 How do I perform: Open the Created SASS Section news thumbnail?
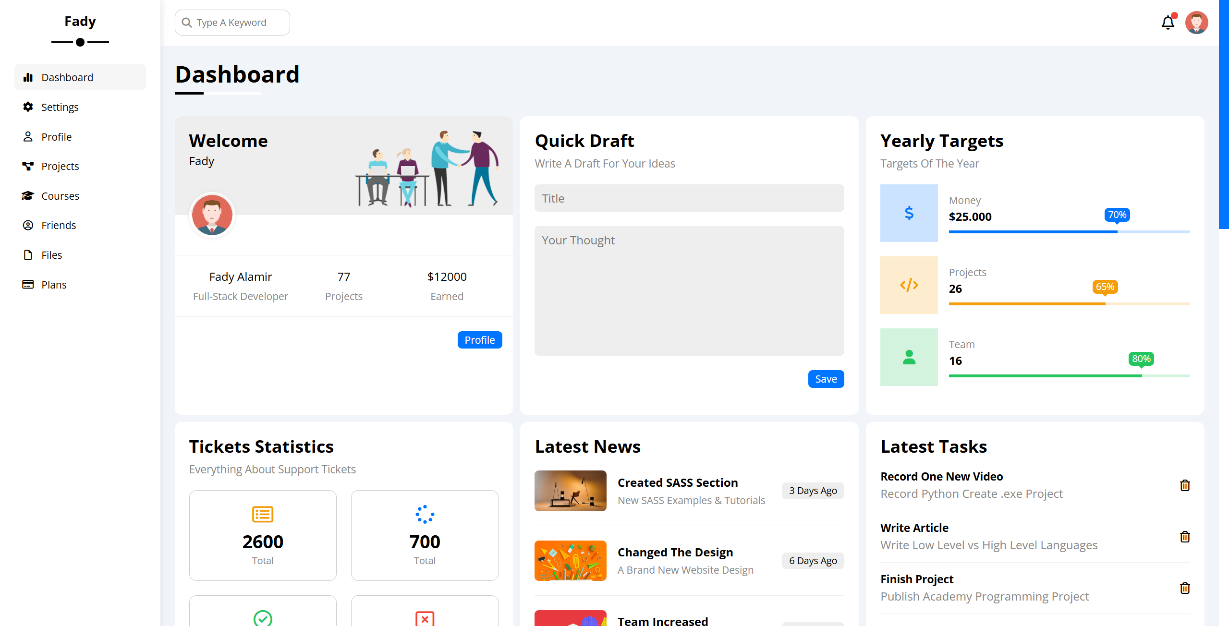[570, 491]
